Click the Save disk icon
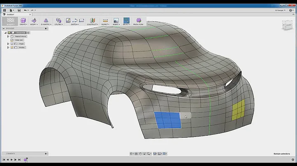The image size is (297, 166). pos(19,10)
